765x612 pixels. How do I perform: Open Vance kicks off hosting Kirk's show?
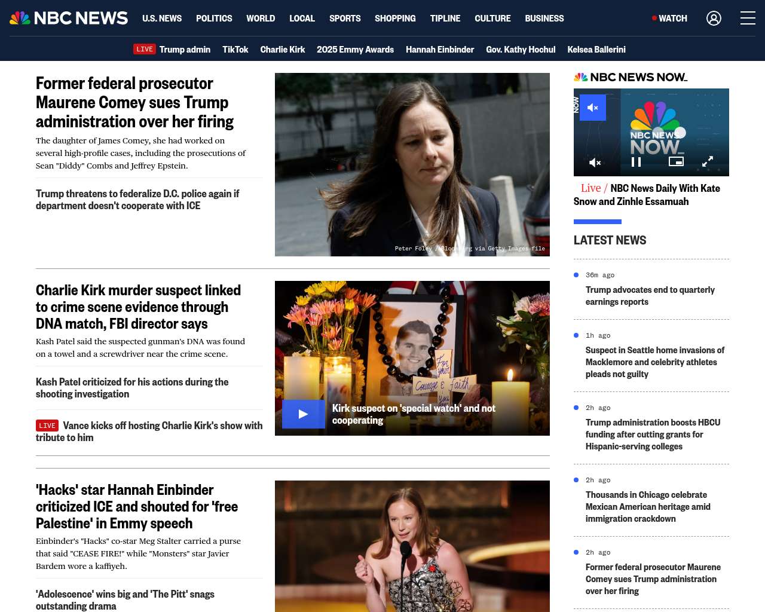[x=149, y=432]
